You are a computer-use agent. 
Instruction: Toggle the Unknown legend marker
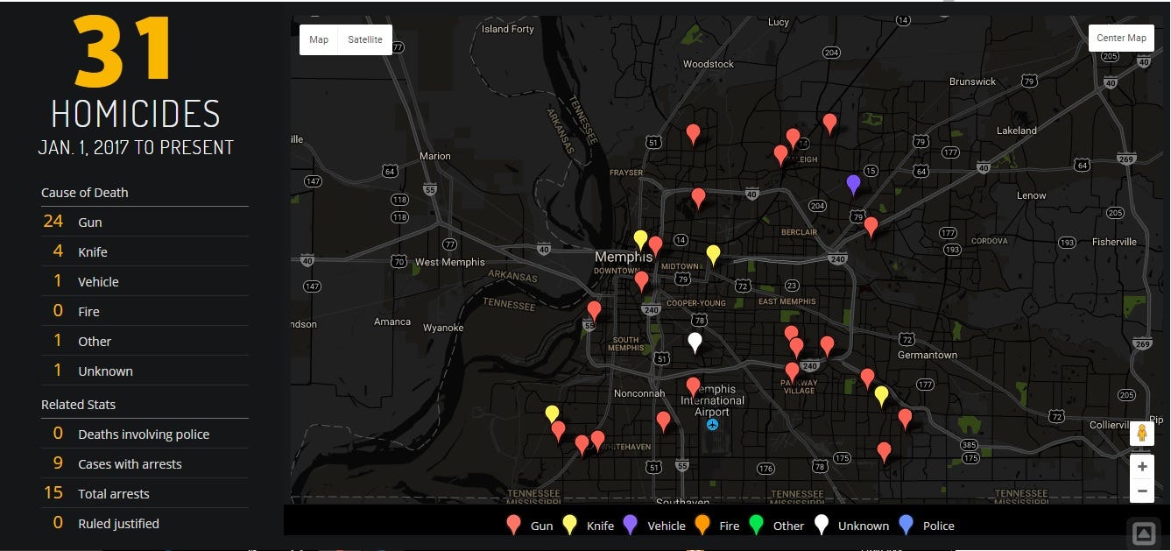tap(821, 525)
